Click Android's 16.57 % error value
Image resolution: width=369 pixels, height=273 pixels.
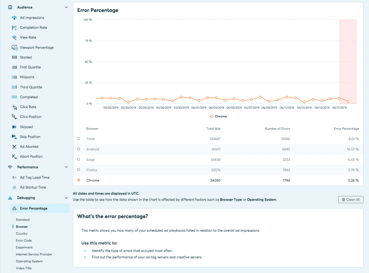click(x=352, y=149)
